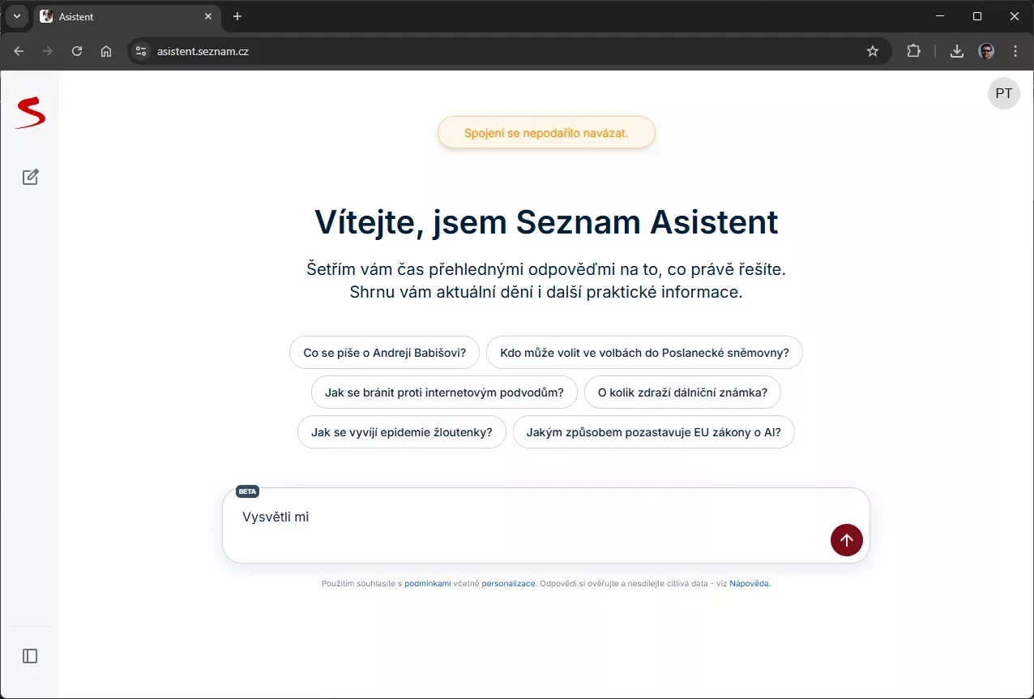Open the PT user profile avatar

coord(1003,93)
